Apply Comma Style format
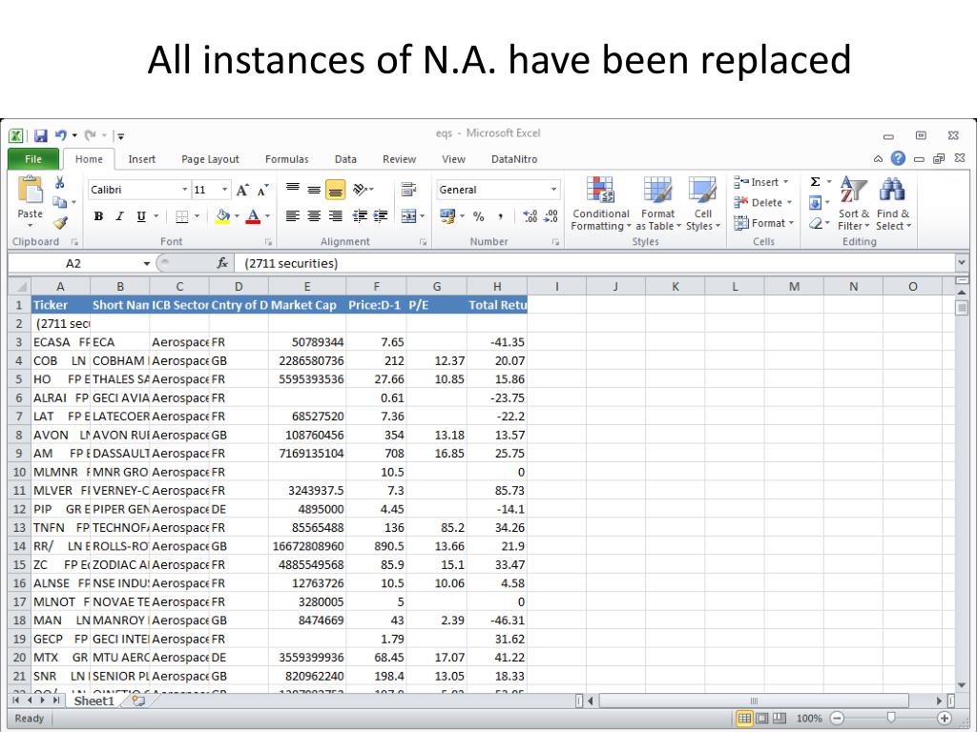Image resolution: width=977 pixels, height=732 pixels. [500, 216]
